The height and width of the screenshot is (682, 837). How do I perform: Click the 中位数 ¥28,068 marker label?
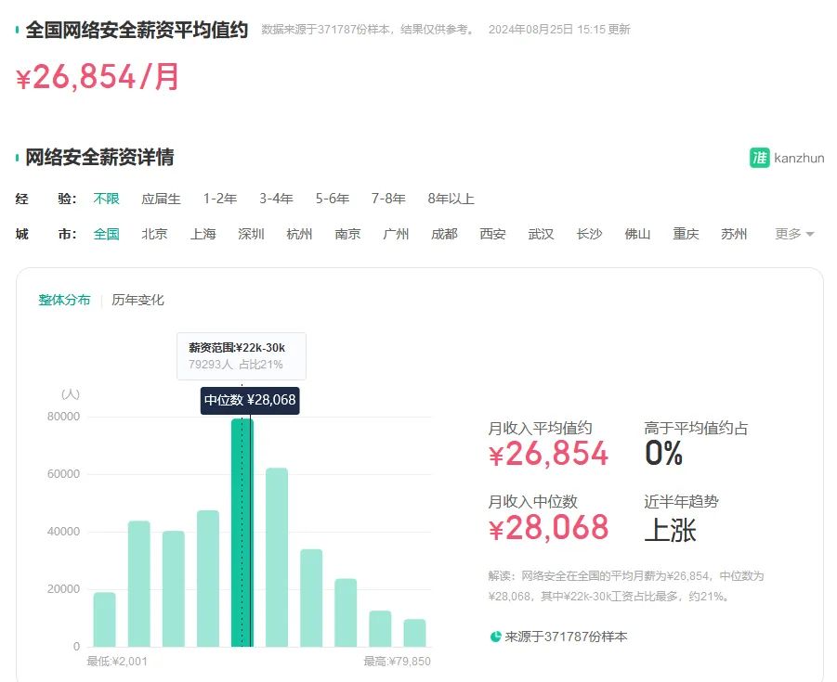pyautogui.click(x=250, y=401)
